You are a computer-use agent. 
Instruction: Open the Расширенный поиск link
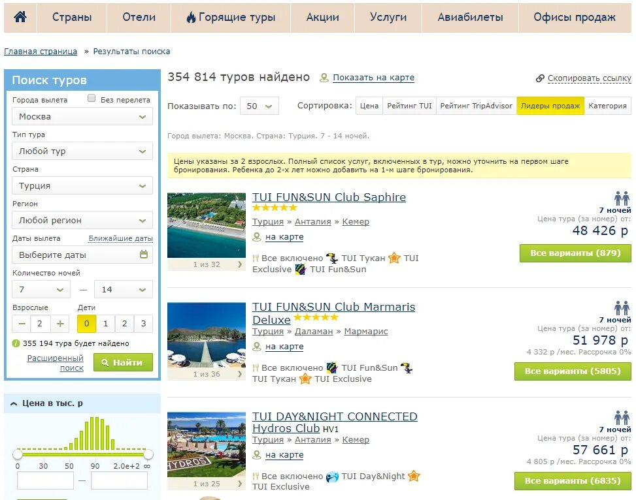(56, 363)
